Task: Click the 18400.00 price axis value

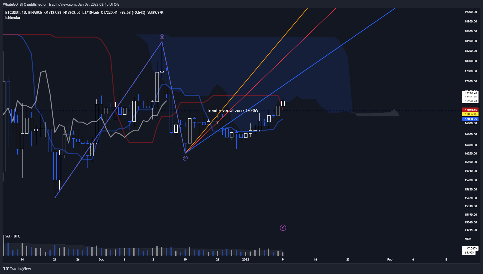Action: coord(471,41)
